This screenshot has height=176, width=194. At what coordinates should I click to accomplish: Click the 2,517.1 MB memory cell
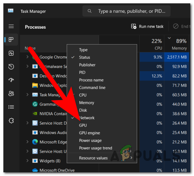tap(176, 57)
